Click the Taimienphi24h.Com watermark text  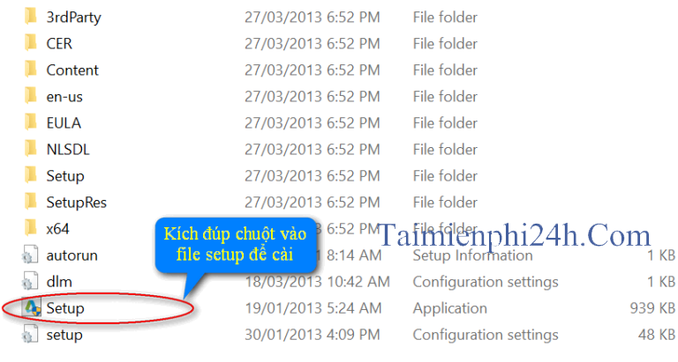(x=514, y=236)
